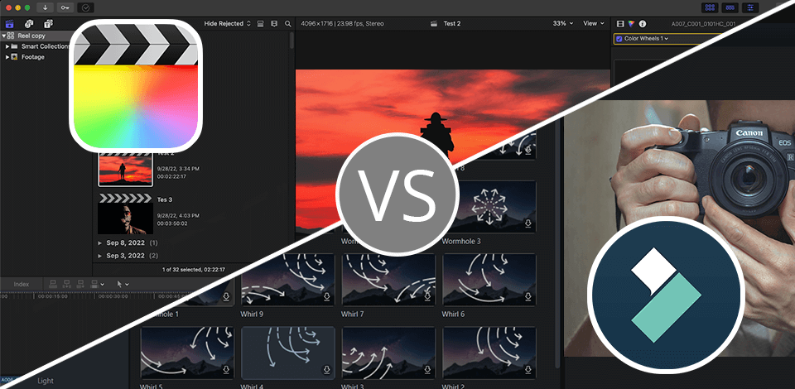The width and height of the screenshot is (795, 389).
Task: Expand the Footage event
Action: point(7,57)
